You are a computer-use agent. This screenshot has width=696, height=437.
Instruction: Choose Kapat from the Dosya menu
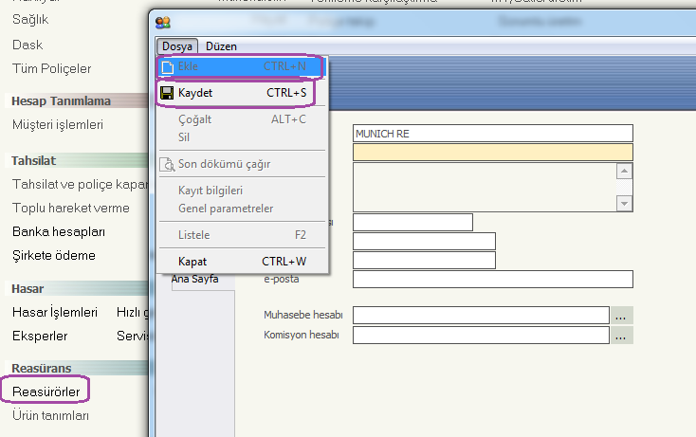(192, 261)
